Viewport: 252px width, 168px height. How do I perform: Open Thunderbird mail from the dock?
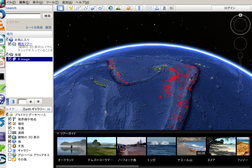coord(2,14)
